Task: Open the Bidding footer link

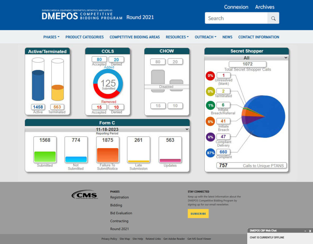Action: click(x=116, y=205)
